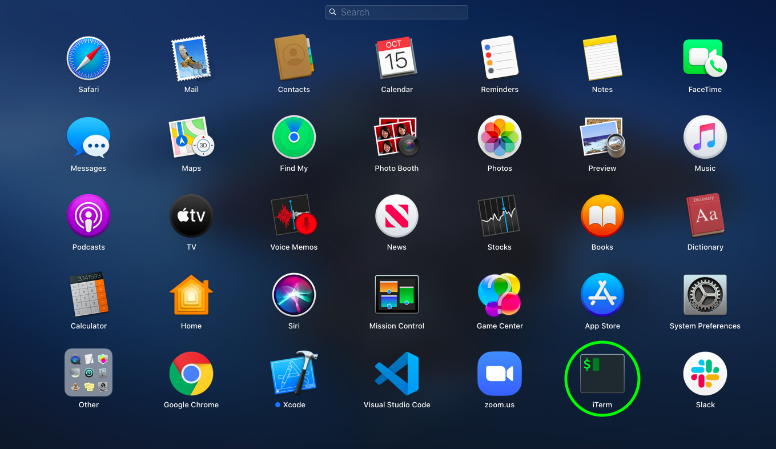The image size is (776, 449).
Task: Open the Notes app
Action: [x=602, y=58]
